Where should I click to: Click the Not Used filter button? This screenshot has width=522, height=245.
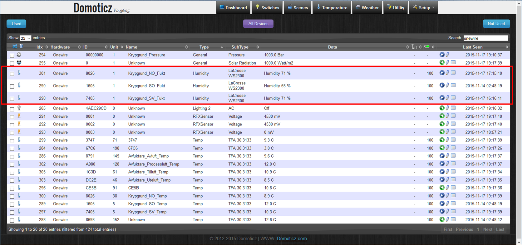pos(496,24)
